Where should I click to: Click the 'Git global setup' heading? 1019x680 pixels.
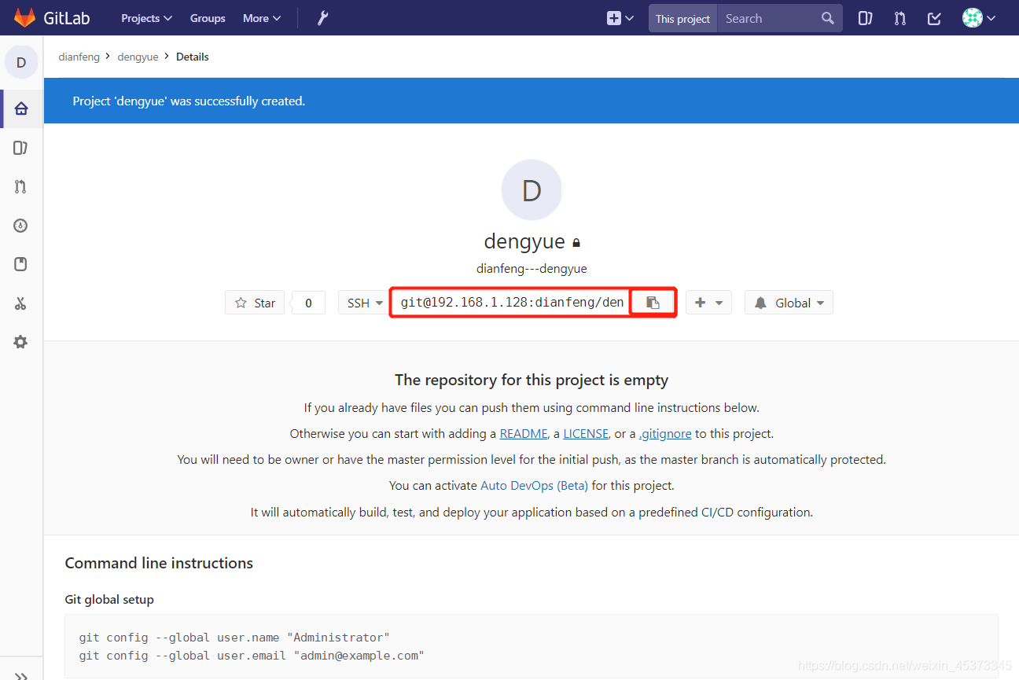point(109,600)
